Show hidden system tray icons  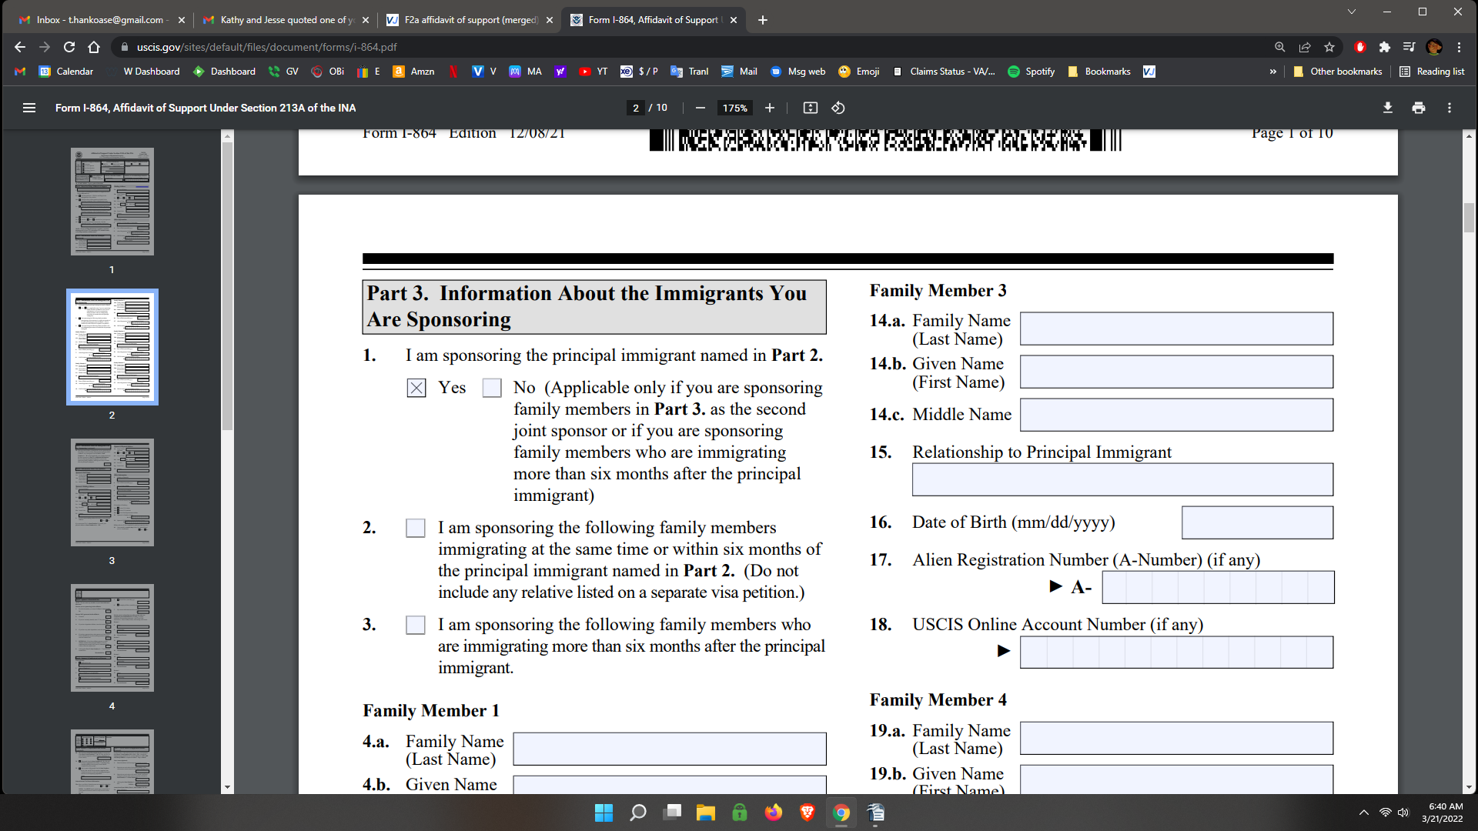click(1363, 813)
